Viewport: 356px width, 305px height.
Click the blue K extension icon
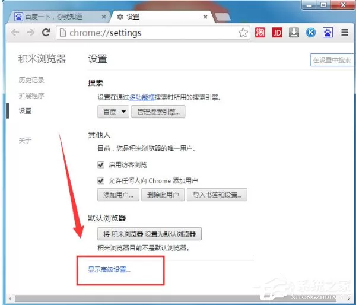(311, 33)
